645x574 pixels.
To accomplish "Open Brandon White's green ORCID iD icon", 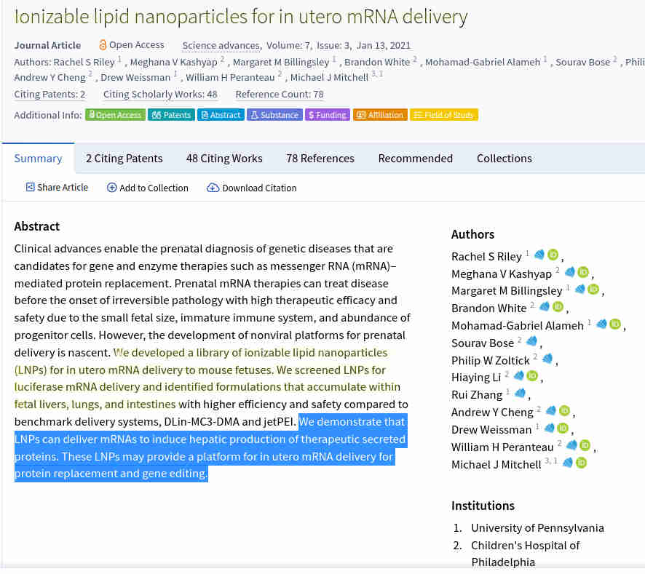I will [558, 306].
